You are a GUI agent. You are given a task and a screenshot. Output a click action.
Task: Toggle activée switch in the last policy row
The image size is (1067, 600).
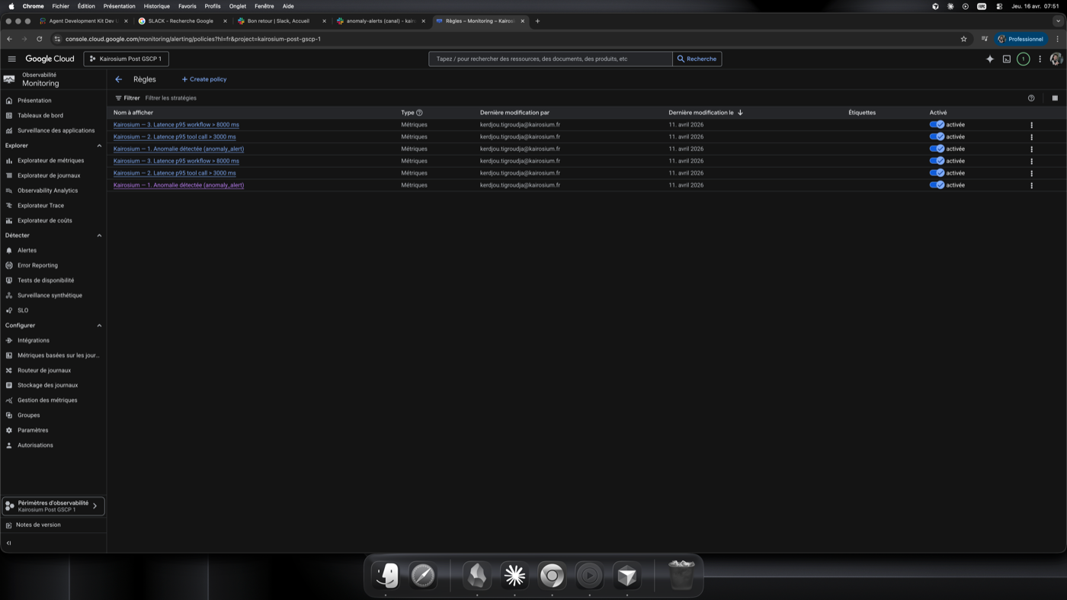[937, 185]
